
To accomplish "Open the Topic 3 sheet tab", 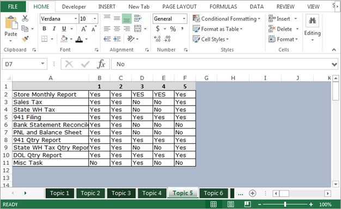I will [121, 193].
